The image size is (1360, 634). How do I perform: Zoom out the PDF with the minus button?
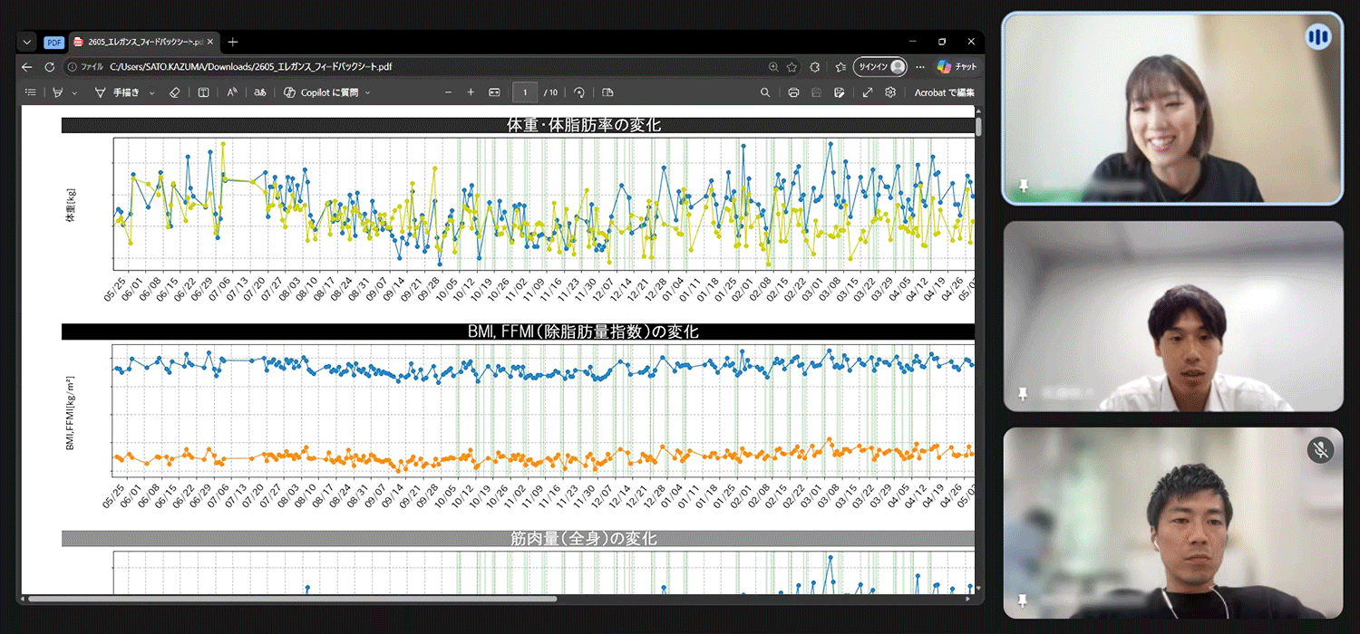(x=448, y=92)
